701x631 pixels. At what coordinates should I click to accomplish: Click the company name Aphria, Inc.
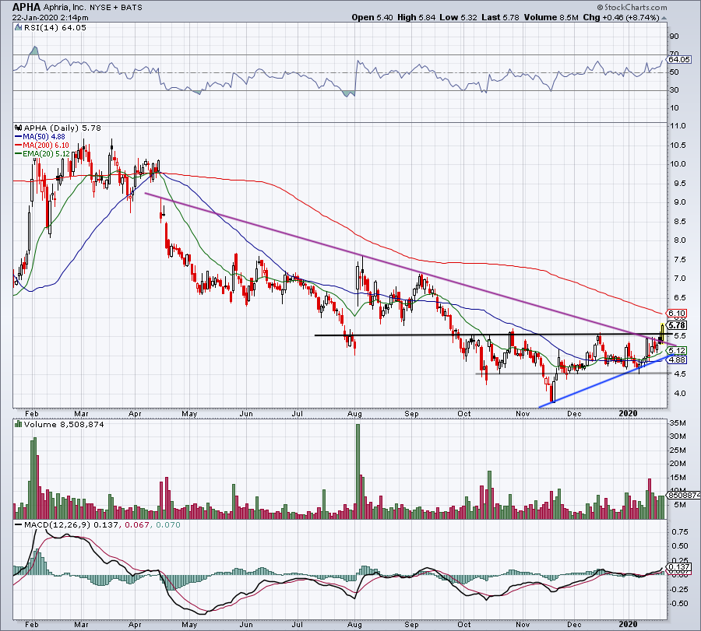tap(64, 8)
